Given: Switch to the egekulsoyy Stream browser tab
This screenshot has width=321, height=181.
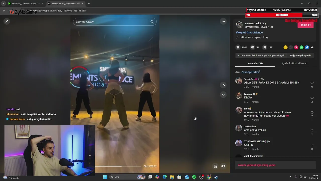Looking at the screenshot, I should tap(25, 4).
